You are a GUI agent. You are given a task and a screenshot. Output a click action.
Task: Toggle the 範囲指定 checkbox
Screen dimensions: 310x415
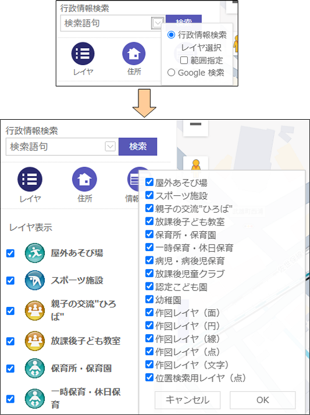point(184,60)
